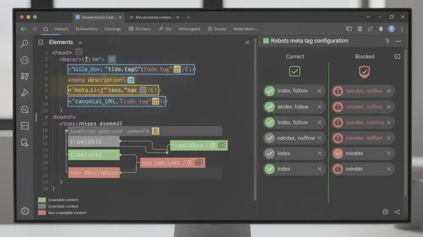Click the browser back arrow

coord(23,29)
